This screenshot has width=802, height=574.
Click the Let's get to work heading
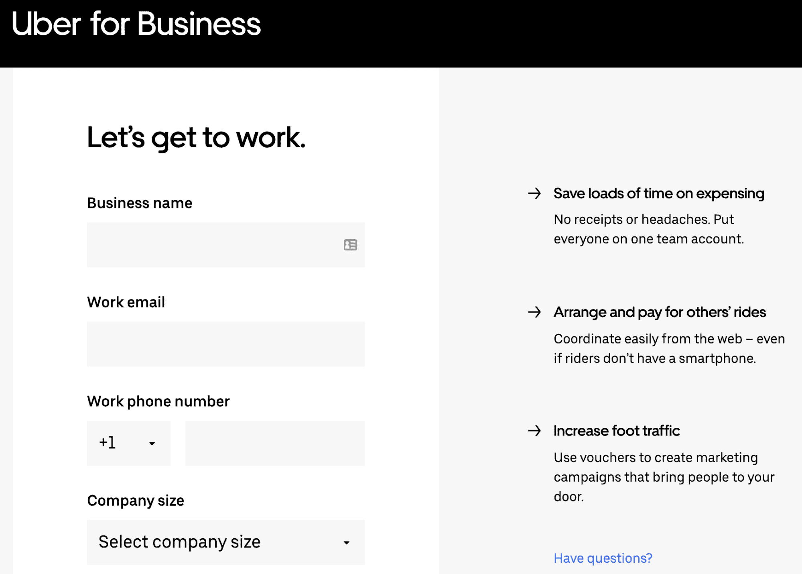196,138
